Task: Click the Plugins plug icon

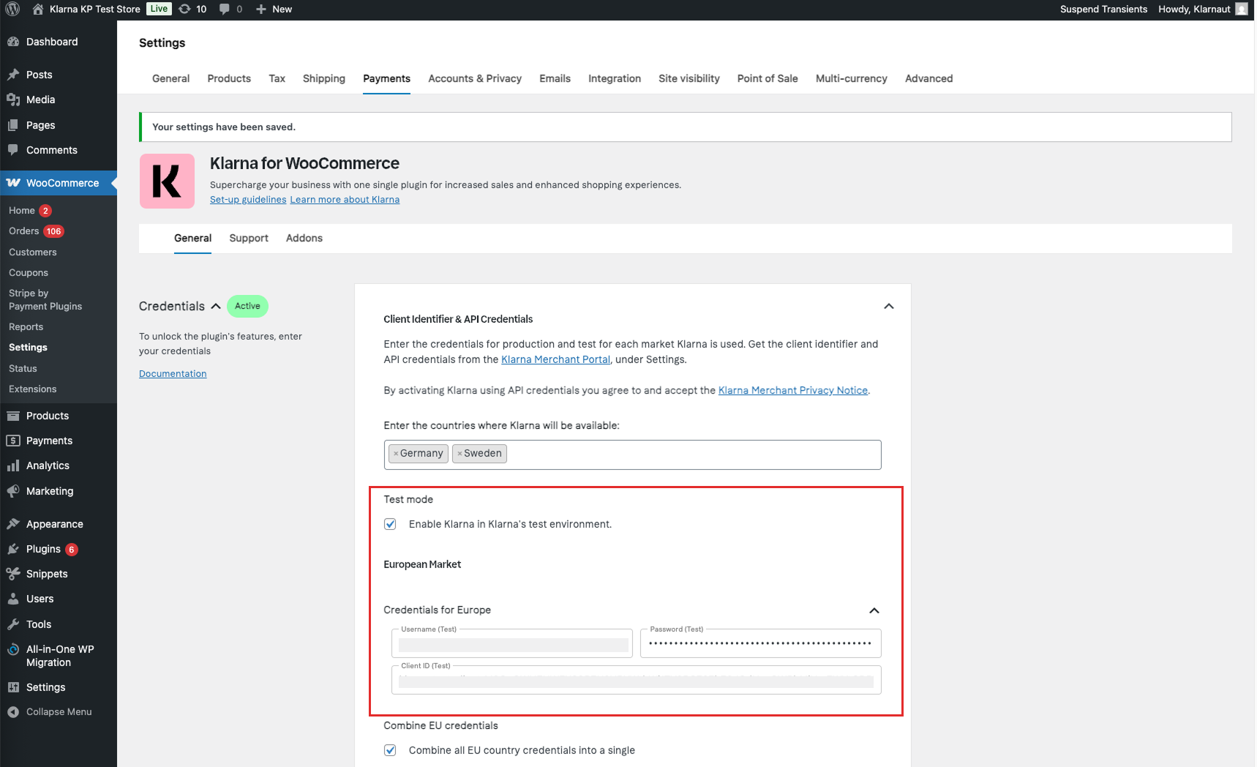Action: coord(13,549)
